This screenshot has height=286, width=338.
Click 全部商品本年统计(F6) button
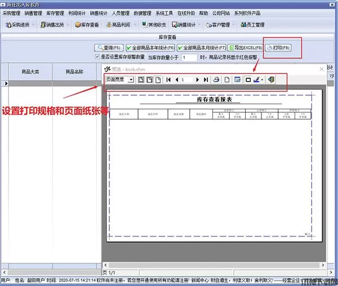pos(150,48)
